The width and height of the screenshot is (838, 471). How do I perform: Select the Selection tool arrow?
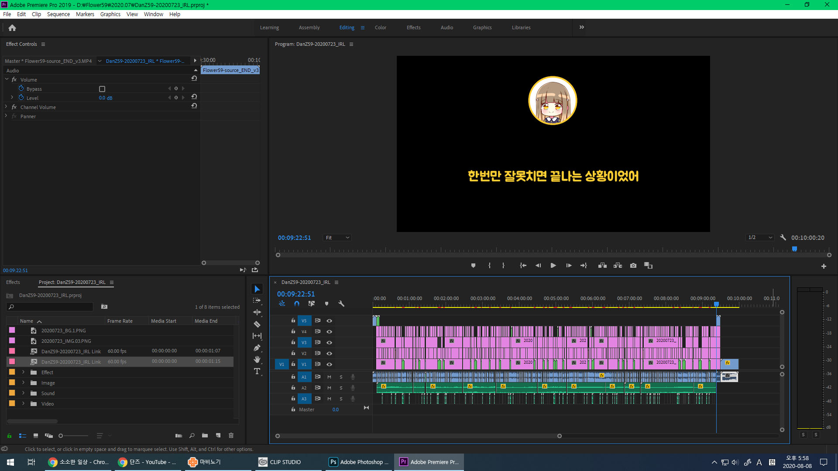257,289
